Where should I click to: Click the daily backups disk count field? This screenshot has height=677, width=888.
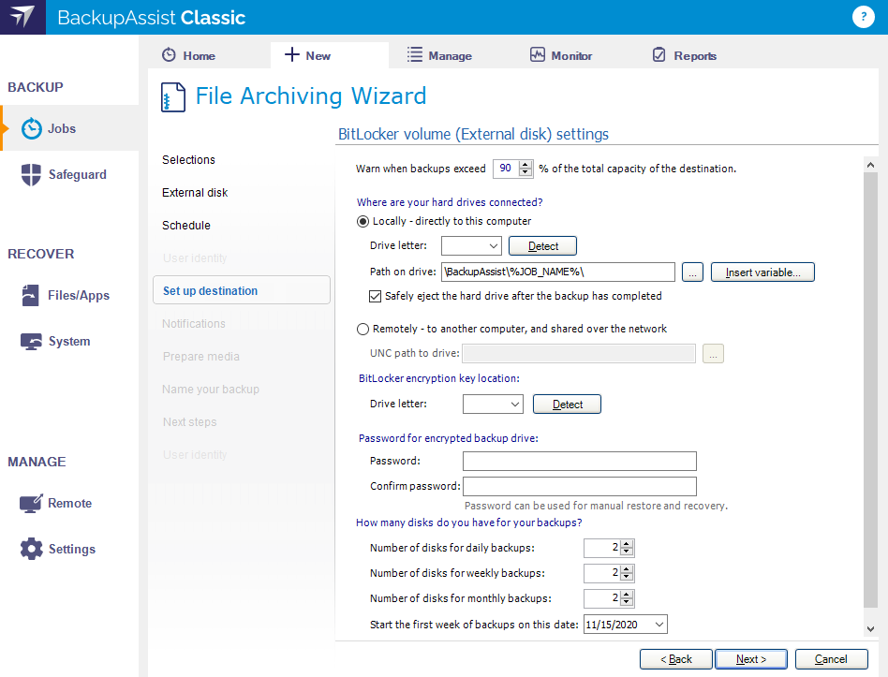(602, 548)
